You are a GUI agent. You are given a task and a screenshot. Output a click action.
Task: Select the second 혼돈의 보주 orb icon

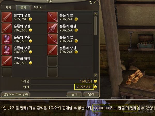point(7,50)
